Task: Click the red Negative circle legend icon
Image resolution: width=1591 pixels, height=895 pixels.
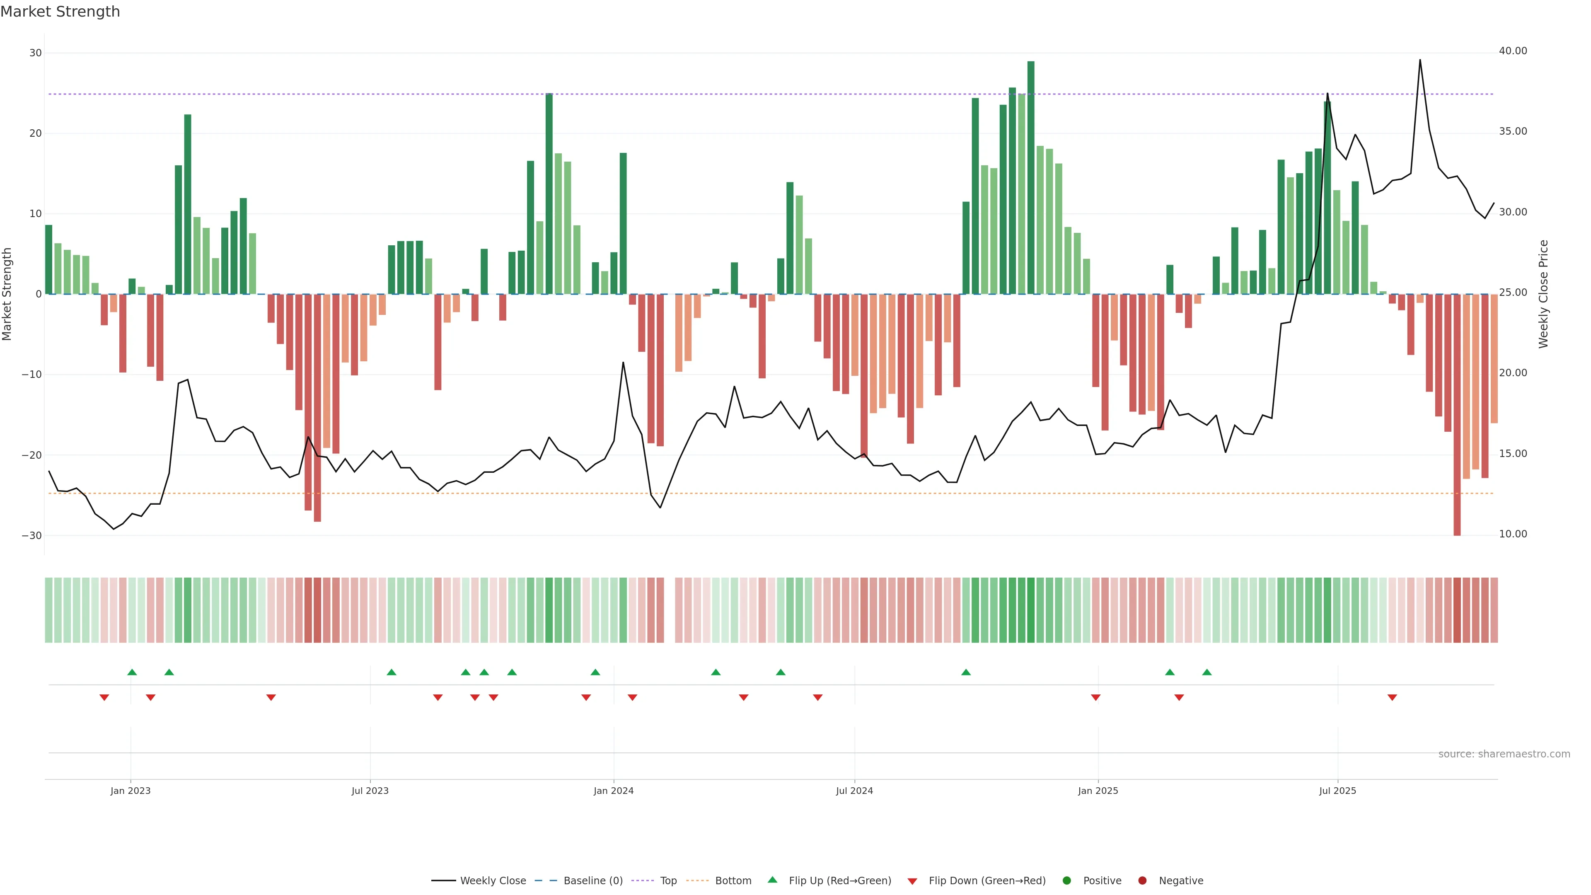Action: pos(1142,881)
